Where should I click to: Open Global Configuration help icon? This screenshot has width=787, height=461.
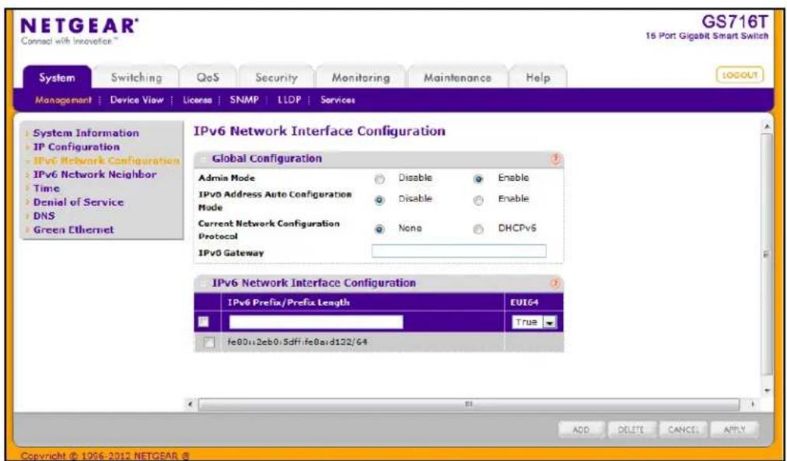click(555, 159)
